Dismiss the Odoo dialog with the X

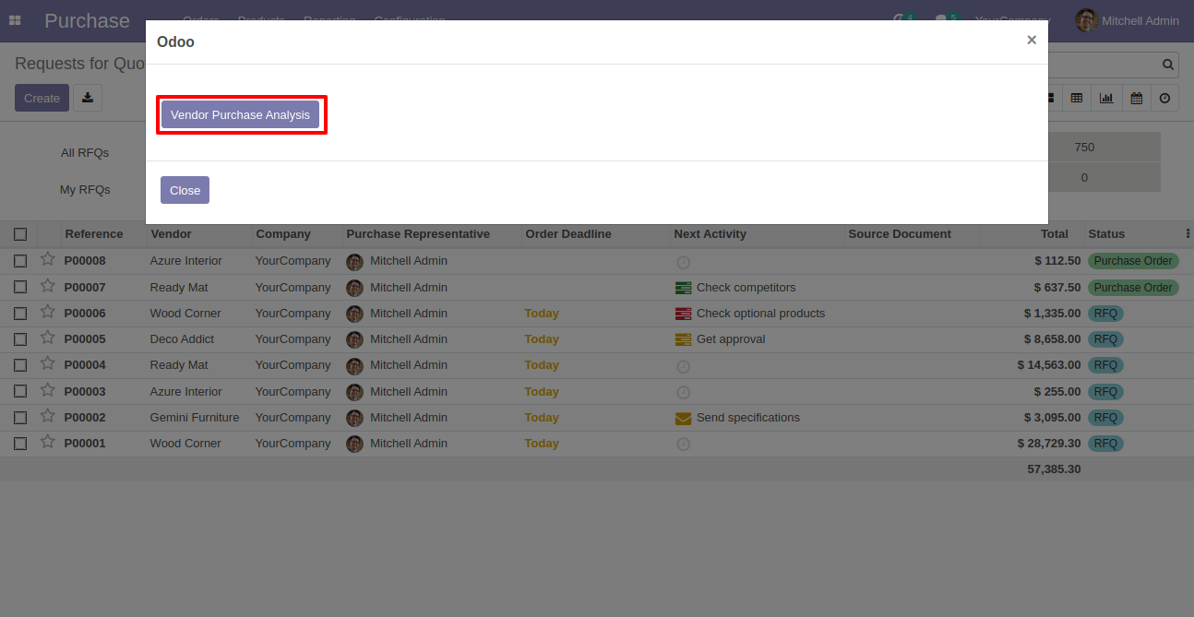pos(1032,40)
